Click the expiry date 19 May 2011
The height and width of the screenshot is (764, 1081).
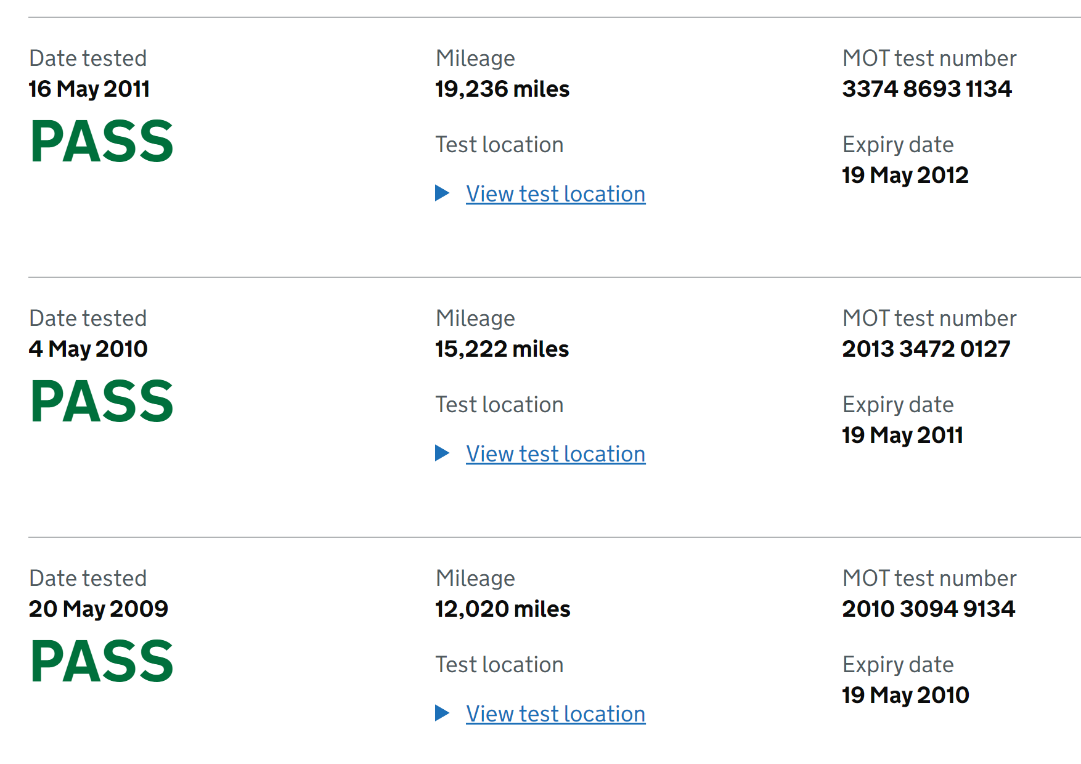[x=902, y=436]
